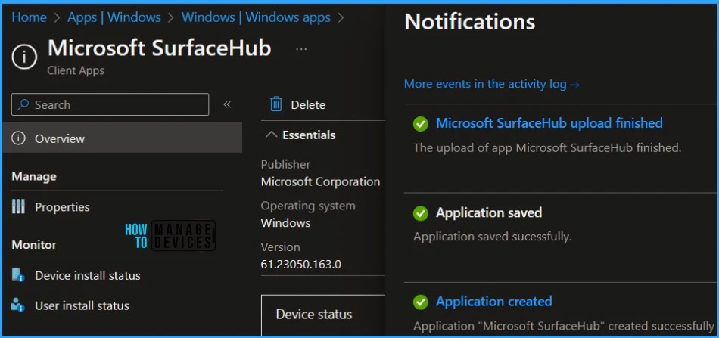Open the Application created notification link

click(494, 302)
